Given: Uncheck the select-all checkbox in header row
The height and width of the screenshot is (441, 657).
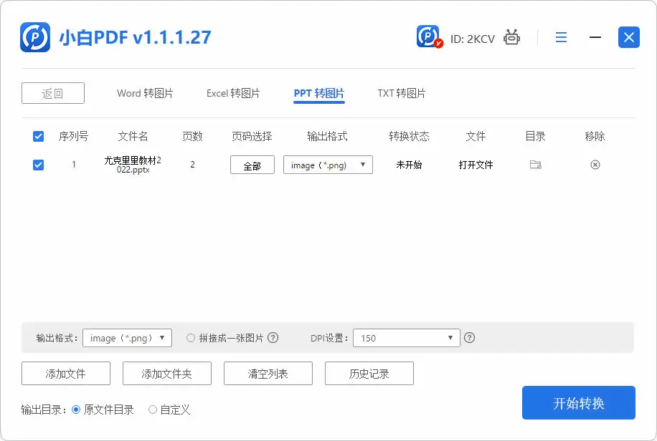Looking at the screenshot, I should click(x=38, y=136).
